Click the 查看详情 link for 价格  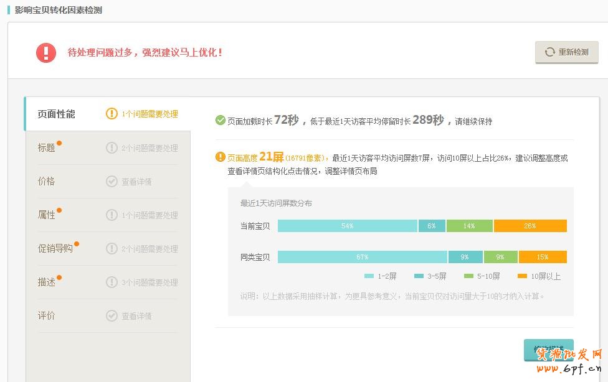click(x=136, y=182)
